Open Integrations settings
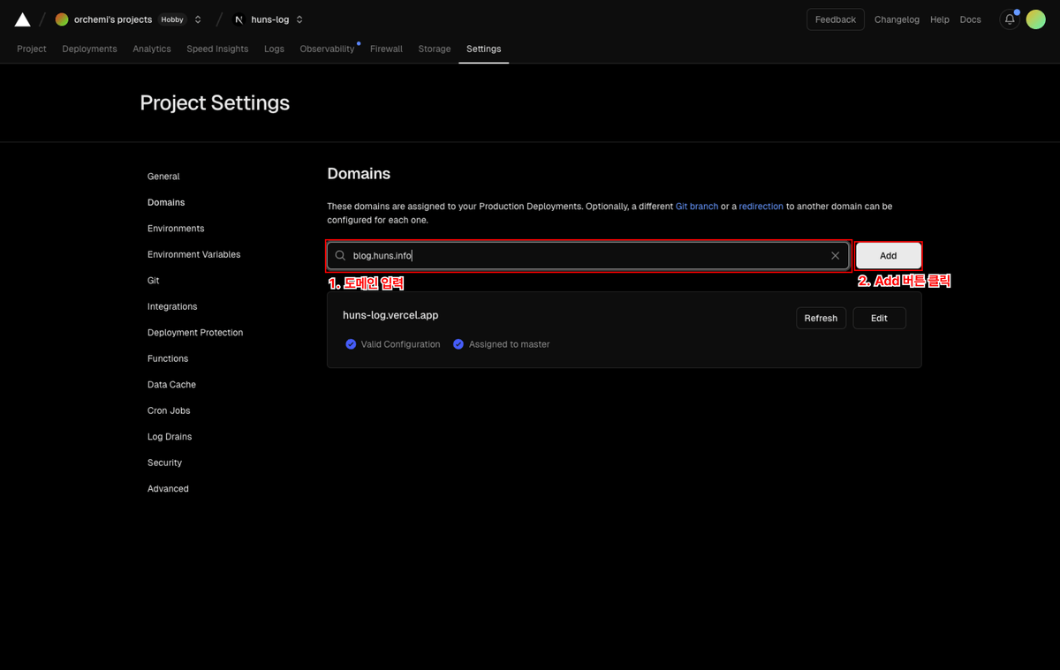The image size is (1060, 670). point(172,306)
